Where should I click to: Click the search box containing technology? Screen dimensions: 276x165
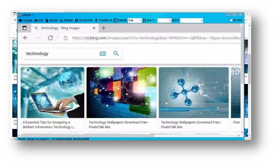tap(59, 54)
